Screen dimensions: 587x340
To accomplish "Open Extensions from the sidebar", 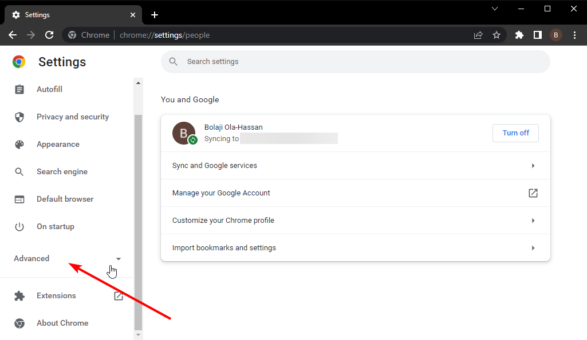I will (56, 296).
